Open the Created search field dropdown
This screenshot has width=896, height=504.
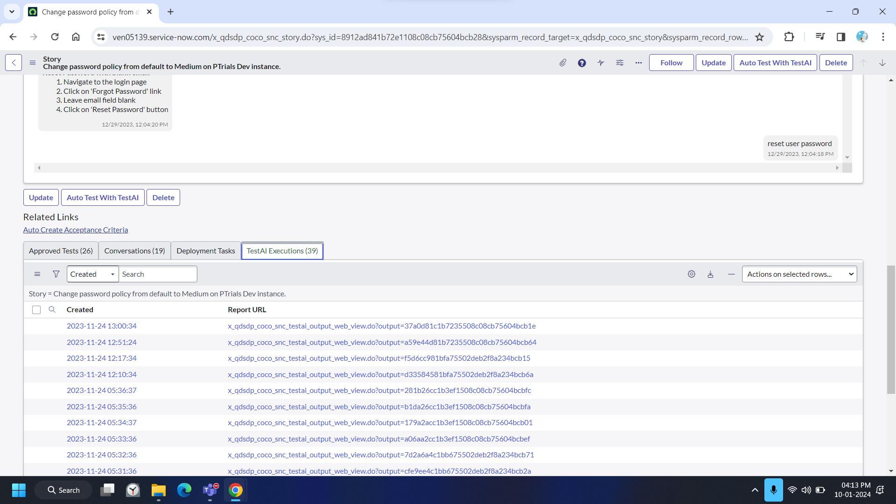[92, 274]
